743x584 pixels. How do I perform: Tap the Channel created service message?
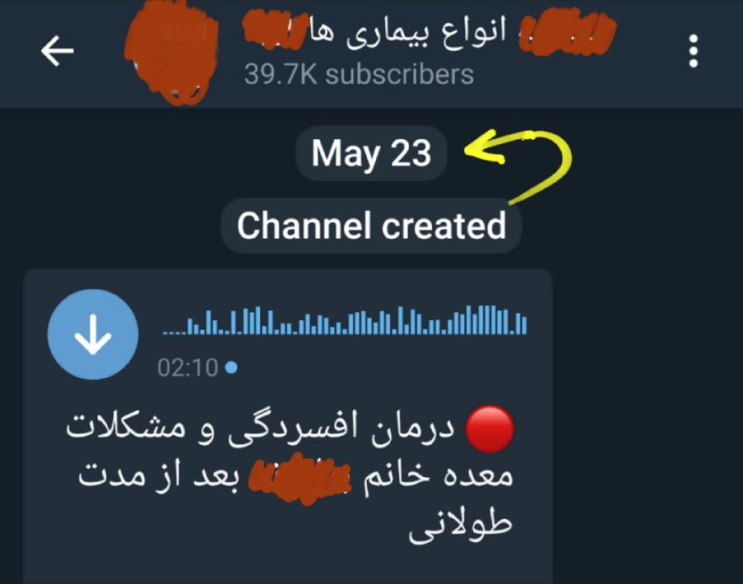(x=371, y=226)
